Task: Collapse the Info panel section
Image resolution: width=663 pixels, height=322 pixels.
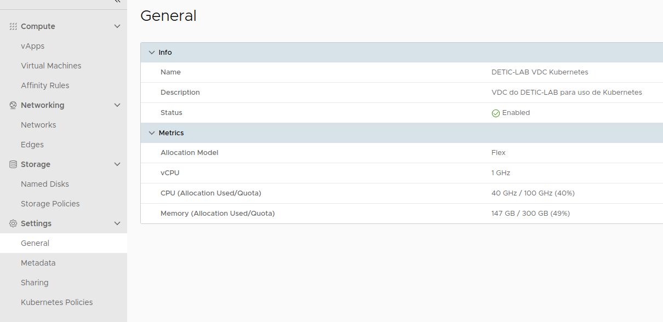Action: pos(152,53)
